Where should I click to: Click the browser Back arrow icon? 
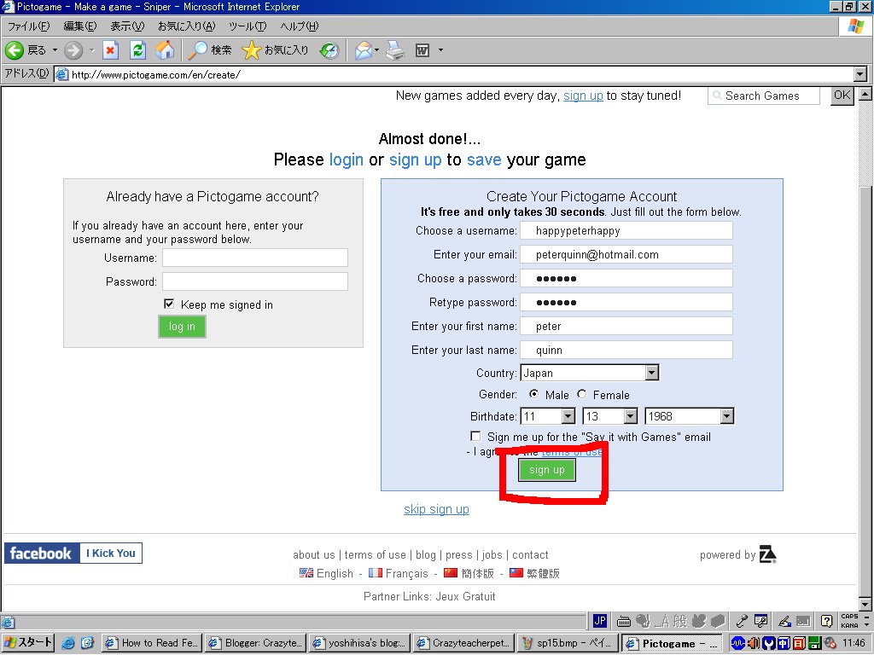click(x=15, y=50)
